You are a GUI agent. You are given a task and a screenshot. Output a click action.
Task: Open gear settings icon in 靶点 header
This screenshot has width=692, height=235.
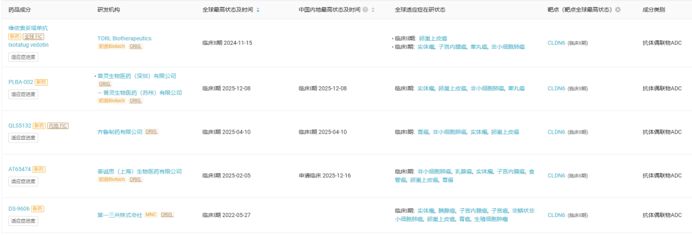[618, 10]
